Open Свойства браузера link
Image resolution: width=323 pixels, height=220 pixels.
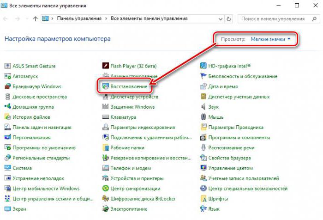[x=229, y=158]
